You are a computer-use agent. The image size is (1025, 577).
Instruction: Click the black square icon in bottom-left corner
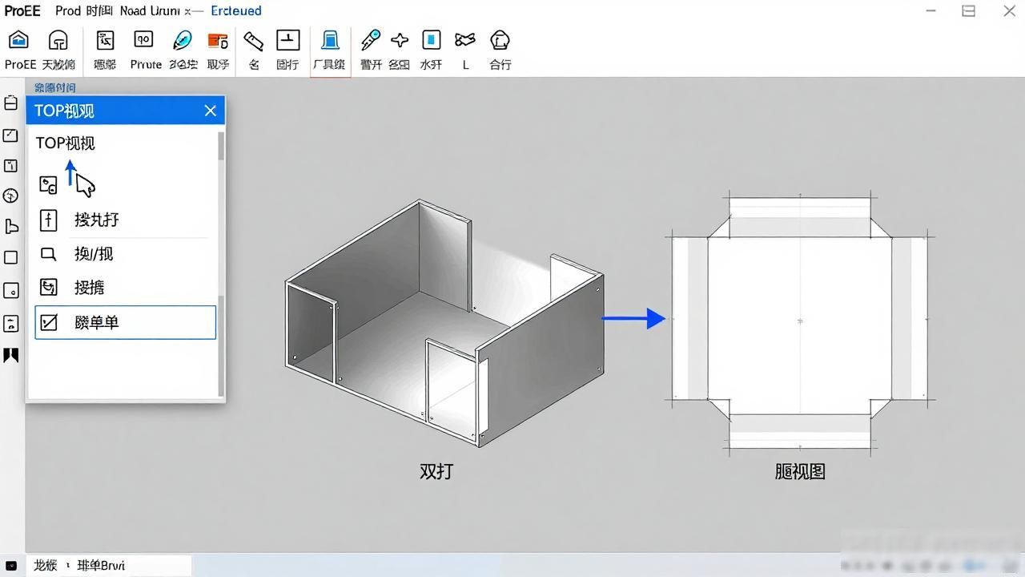point(11,565)
